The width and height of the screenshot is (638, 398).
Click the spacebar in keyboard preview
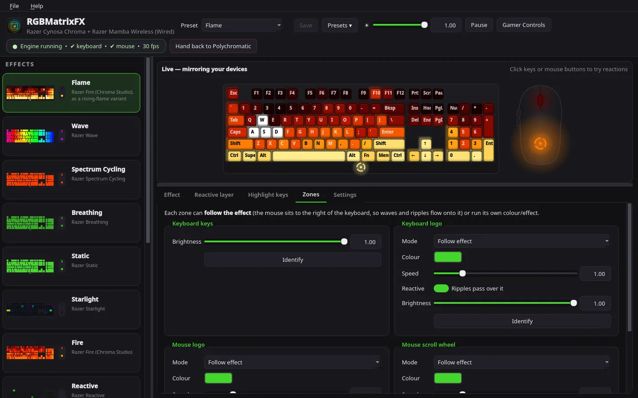[309, 156]
